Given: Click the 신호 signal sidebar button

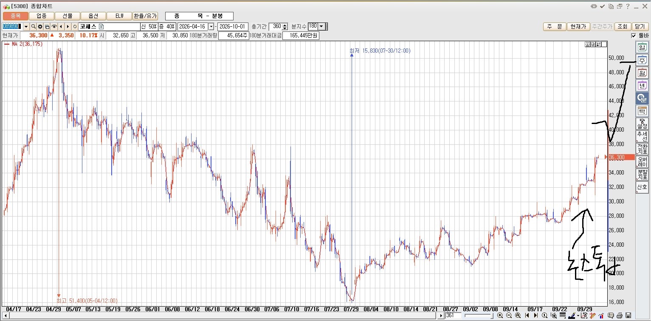Looking at the screenshot, I should 642,187.
